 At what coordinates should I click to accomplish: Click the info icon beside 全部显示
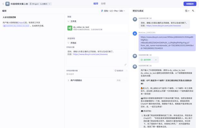116,71
